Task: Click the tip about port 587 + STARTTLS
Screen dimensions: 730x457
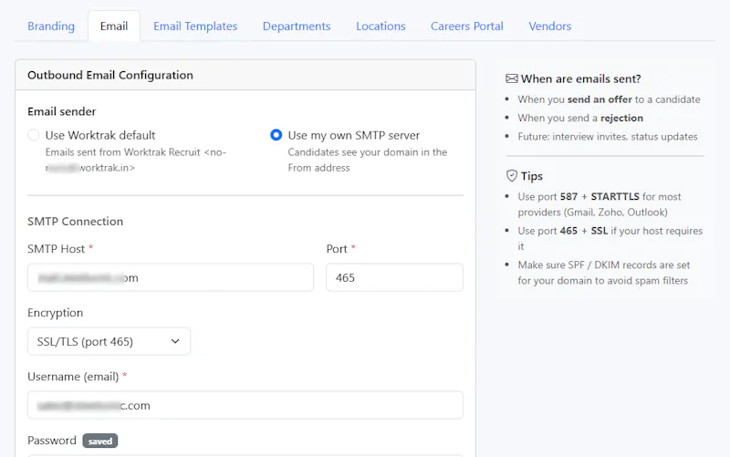Action: (x=600, y=204)
